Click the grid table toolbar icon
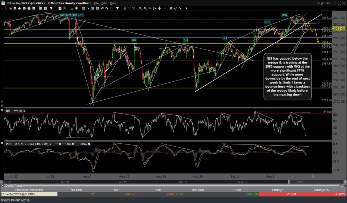 15,8
